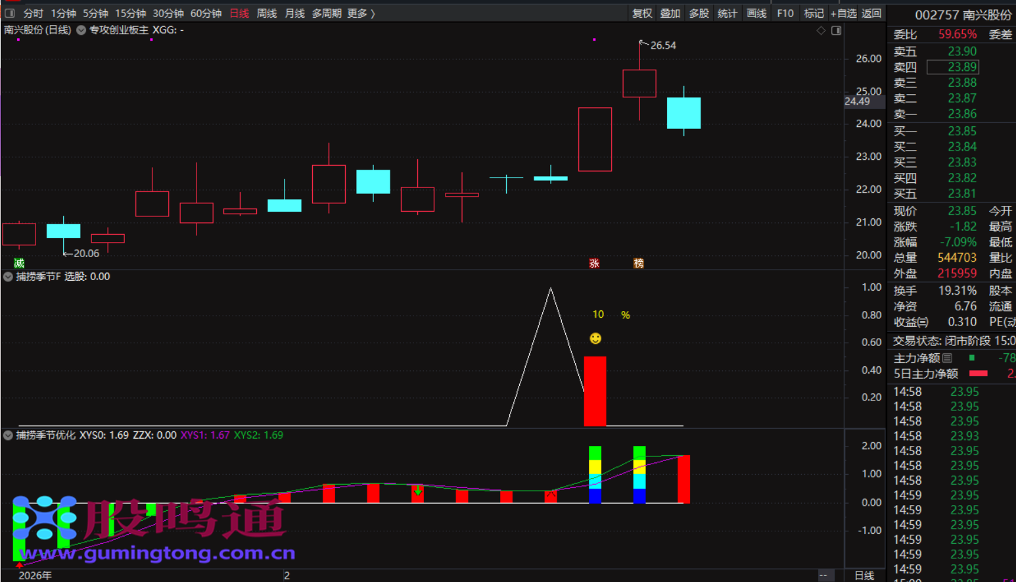Click the green 减 signal marker
The image size is (1016, 582).
coord(19,263)
